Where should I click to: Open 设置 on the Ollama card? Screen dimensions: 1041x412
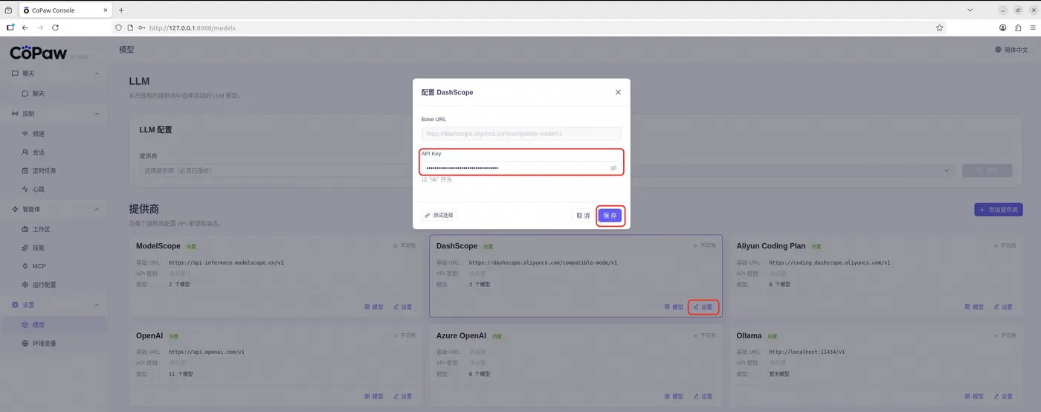click(1003, 396)
